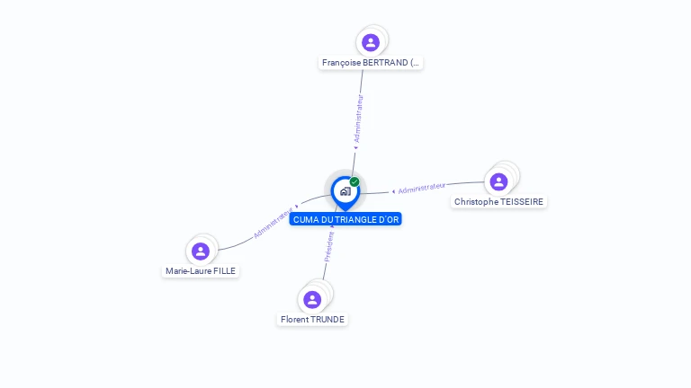Click the central company pin icon
Viewport: 691px width, 388px height.
click(345, 193)
